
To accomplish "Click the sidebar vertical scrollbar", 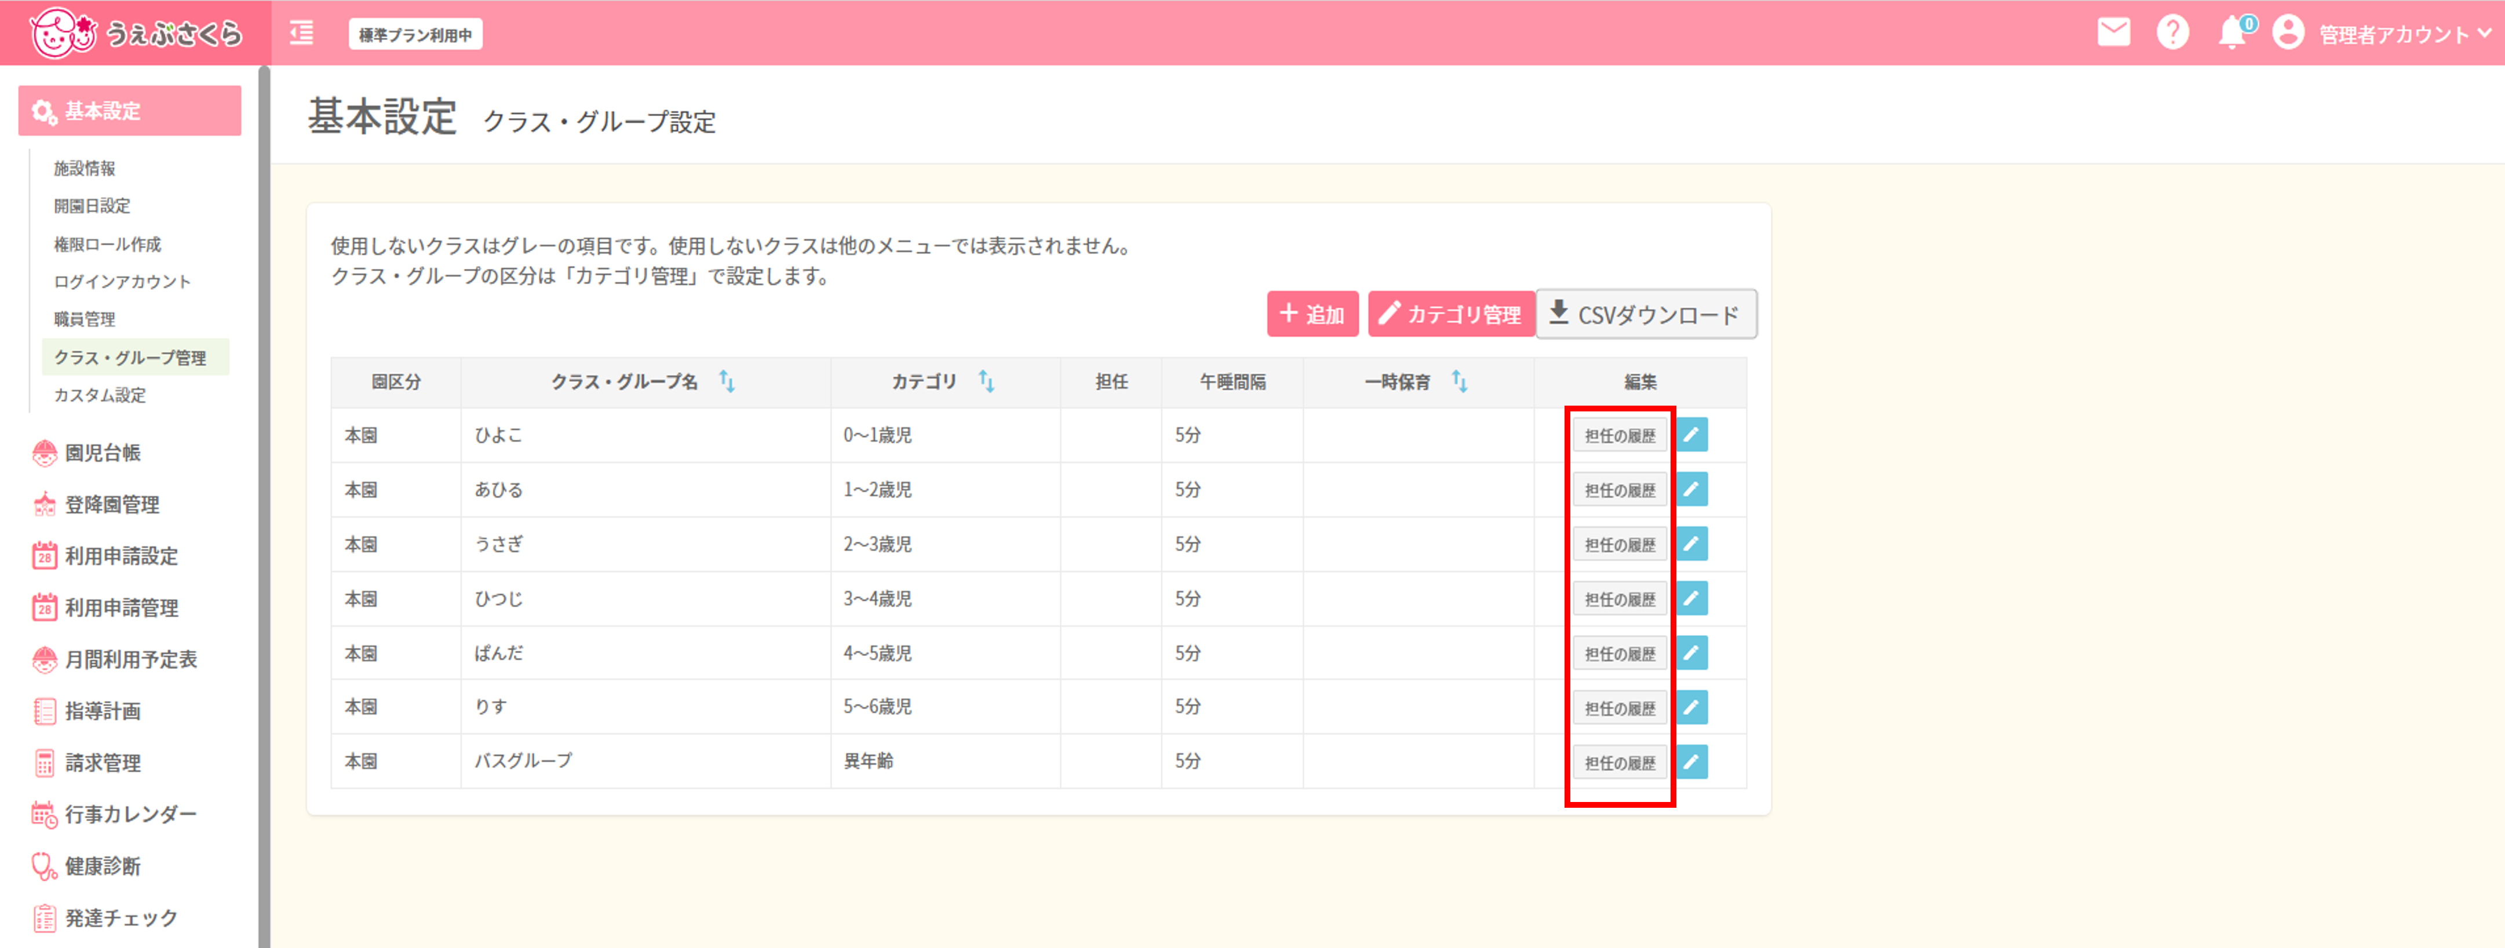I will [264, 506].
